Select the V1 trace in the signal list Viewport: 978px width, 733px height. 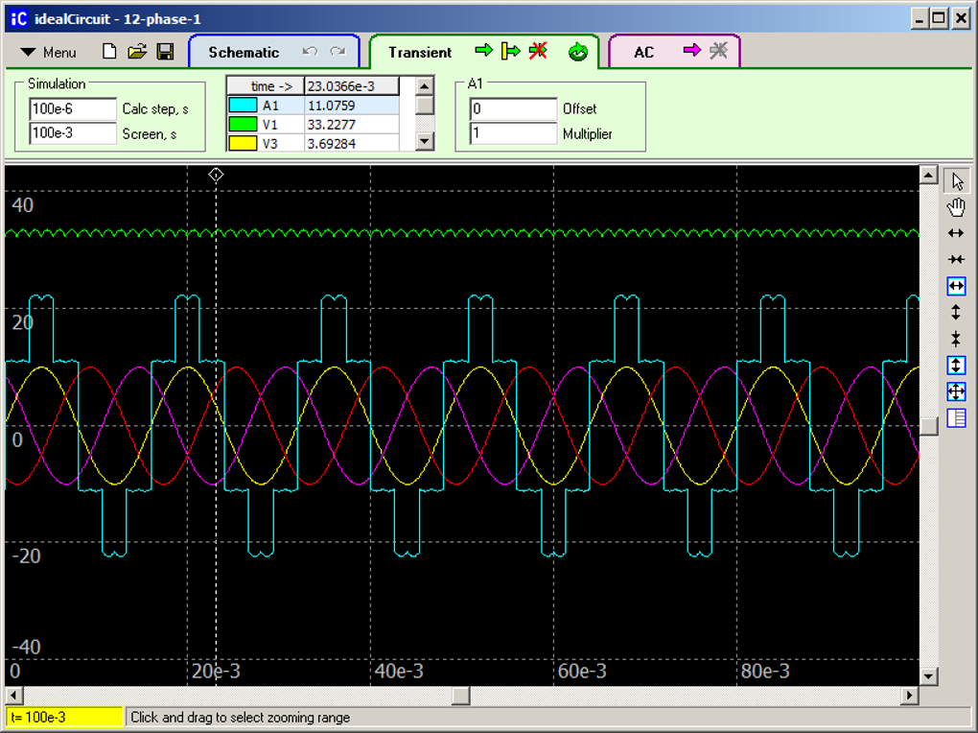point(271,124)
